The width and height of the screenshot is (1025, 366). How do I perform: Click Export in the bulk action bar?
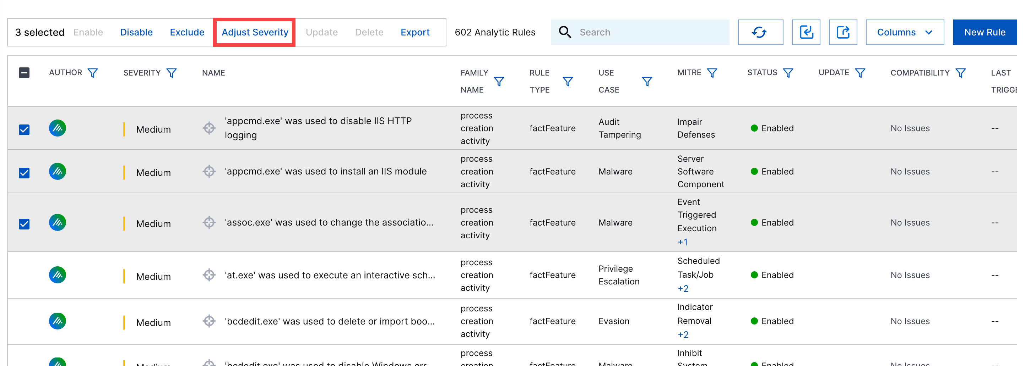415,32
